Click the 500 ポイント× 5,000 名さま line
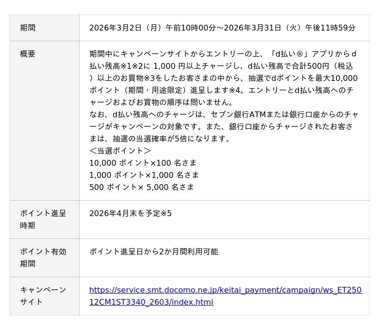Image resolution: width=388 pixels, height=330 pixels. (142, 187)
